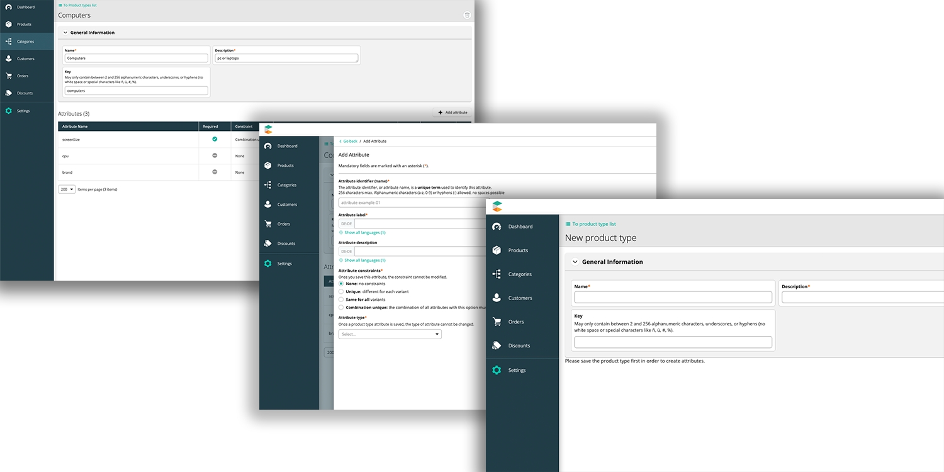Image resolution: width=944 pixels, height=472 pixels.
Task: Open Settings gear in Add Attribute window sidebar
Action: [267, 264]
